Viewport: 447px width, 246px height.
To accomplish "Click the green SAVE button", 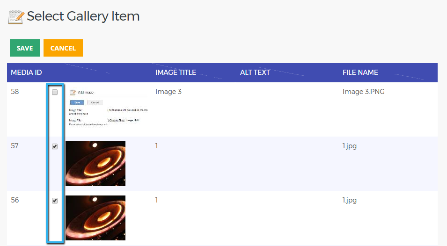I will [25, 48].
